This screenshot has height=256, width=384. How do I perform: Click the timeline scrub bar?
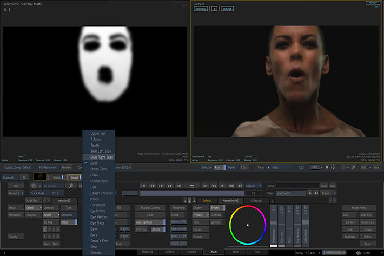point(192,193)
